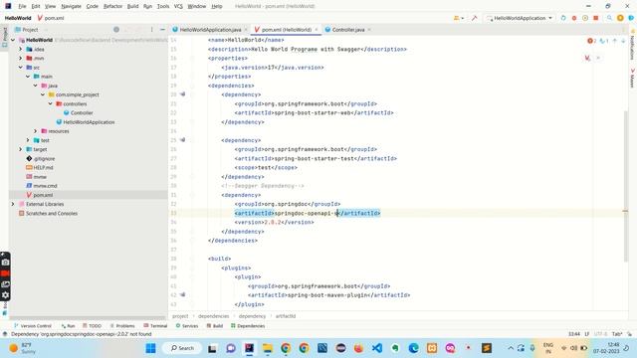637x358 pixels.
Task: Open the Problems tool window
Action: tap(122, 326)
